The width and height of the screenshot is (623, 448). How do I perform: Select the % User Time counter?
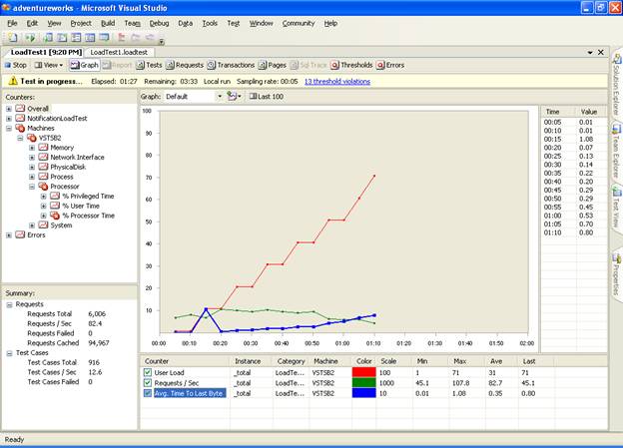(x=81, y=206)
